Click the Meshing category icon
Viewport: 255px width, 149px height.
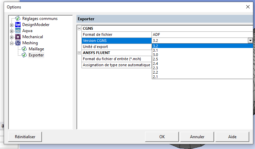18,43
